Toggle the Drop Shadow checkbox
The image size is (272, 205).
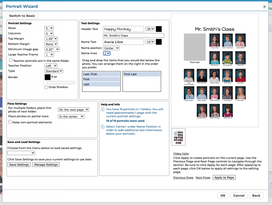click(46, 87)
